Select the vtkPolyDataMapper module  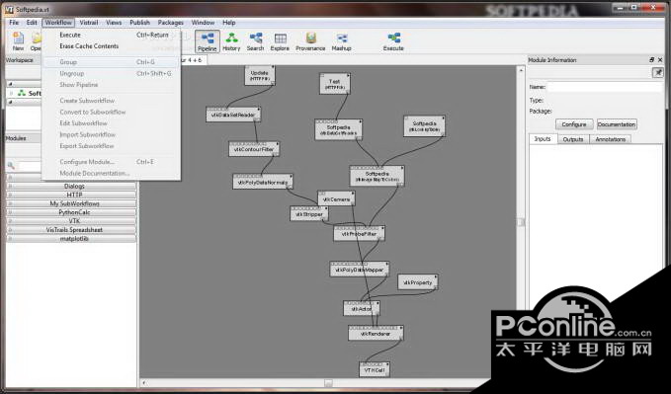point(360,270)
